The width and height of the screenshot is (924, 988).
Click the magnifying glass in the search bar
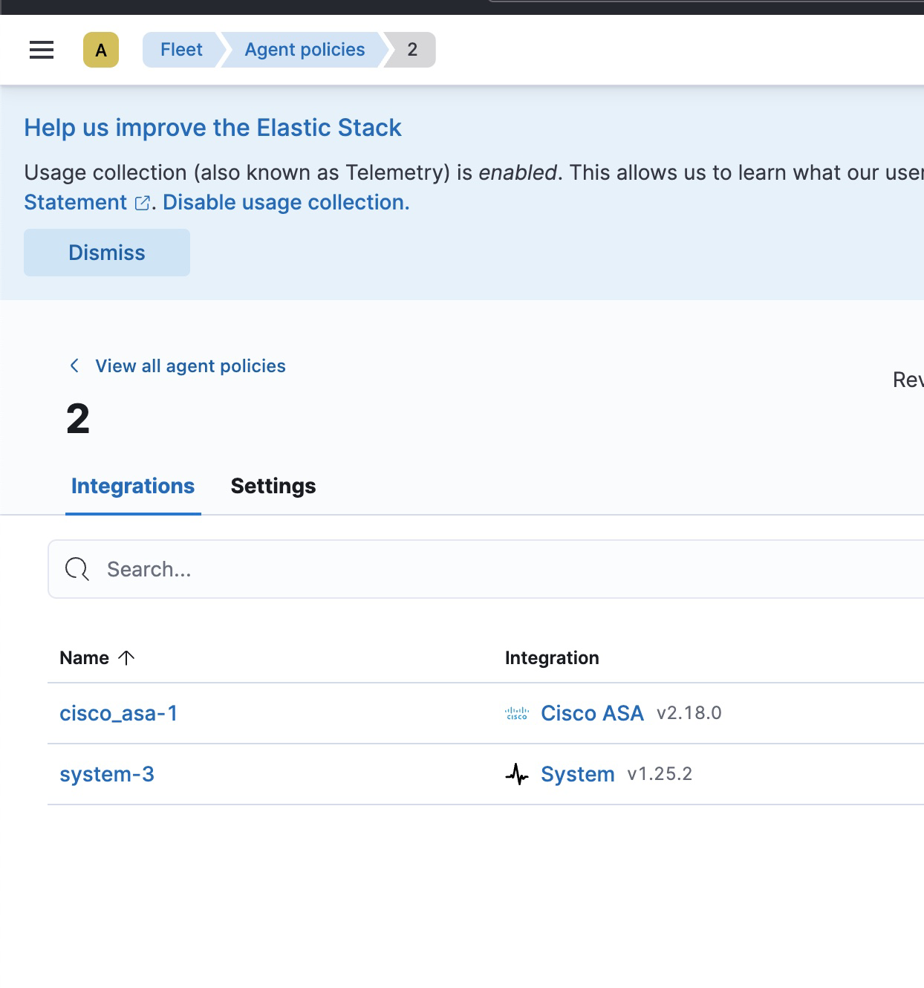click(77, 569)
